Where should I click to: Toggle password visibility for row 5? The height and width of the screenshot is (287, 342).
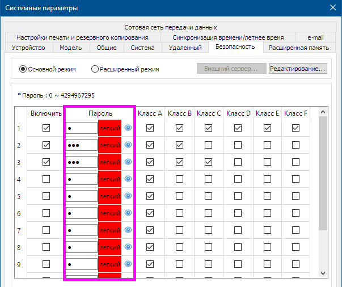[x=128, y=196]
